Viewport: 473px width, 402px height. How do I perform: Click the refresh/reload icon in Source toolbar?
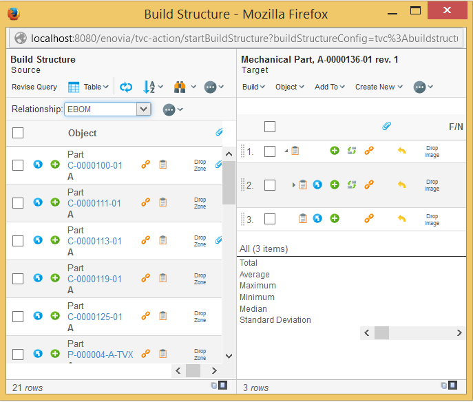tap(126, 87)
